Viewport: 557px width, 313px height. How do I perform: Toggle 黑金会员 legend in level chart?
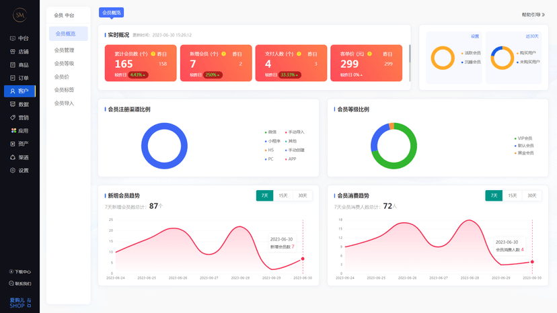coord(524,153)
